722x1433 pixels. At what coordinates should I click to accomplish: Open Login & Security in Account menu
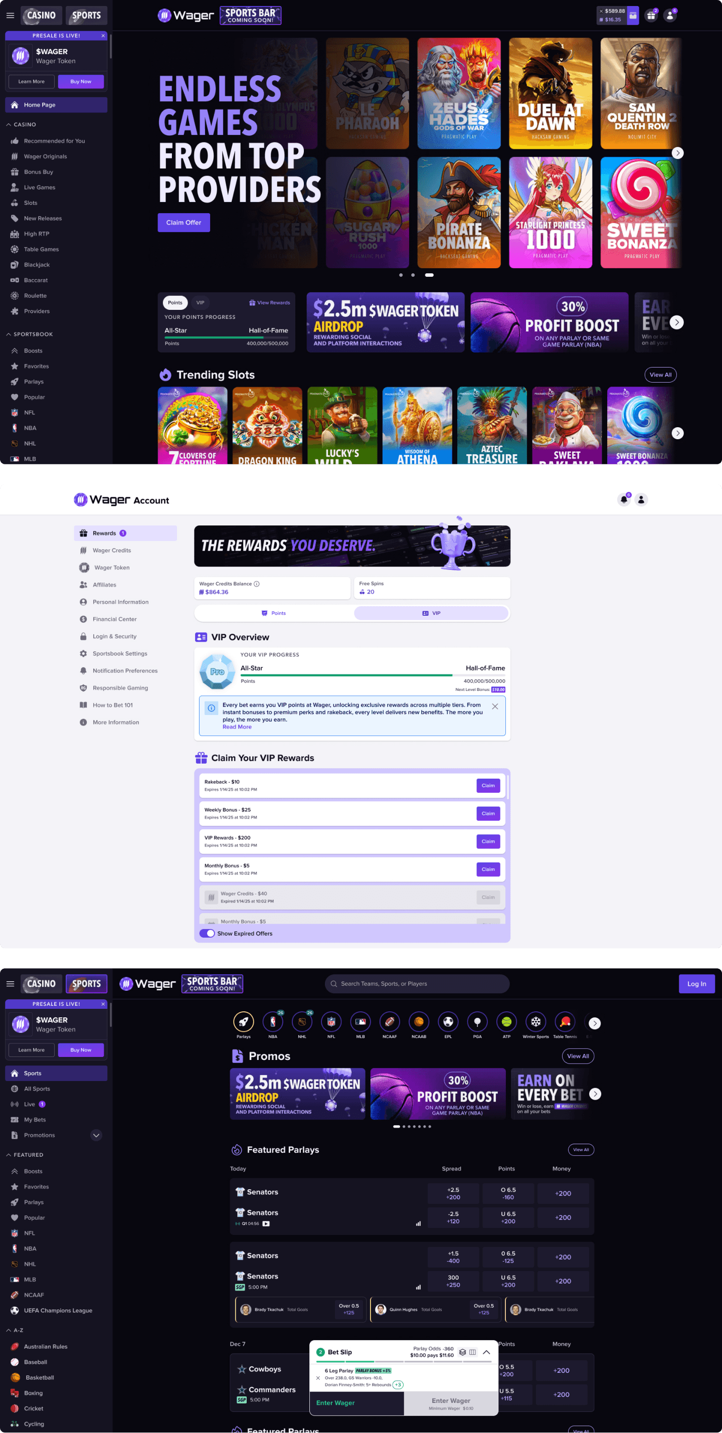click(125, 636)
